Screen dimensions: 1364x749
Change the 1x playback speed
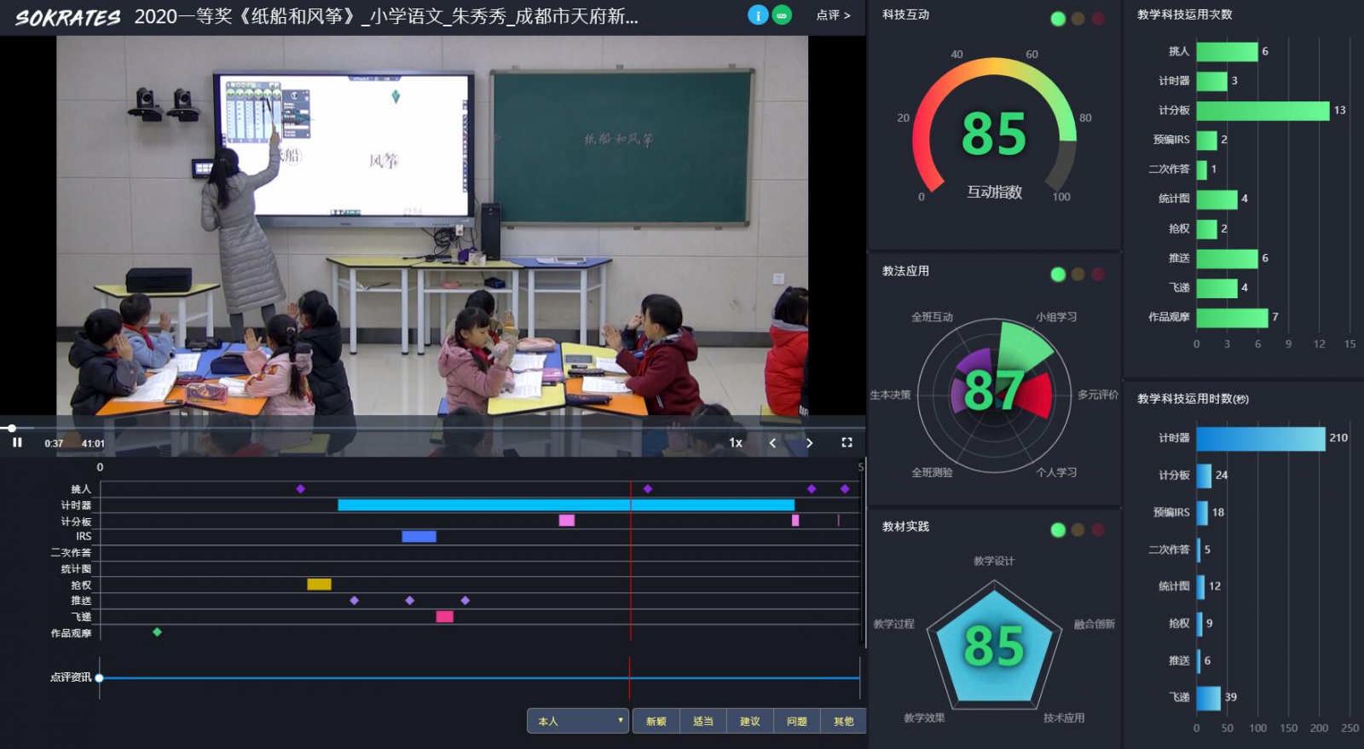pos(736,442)
